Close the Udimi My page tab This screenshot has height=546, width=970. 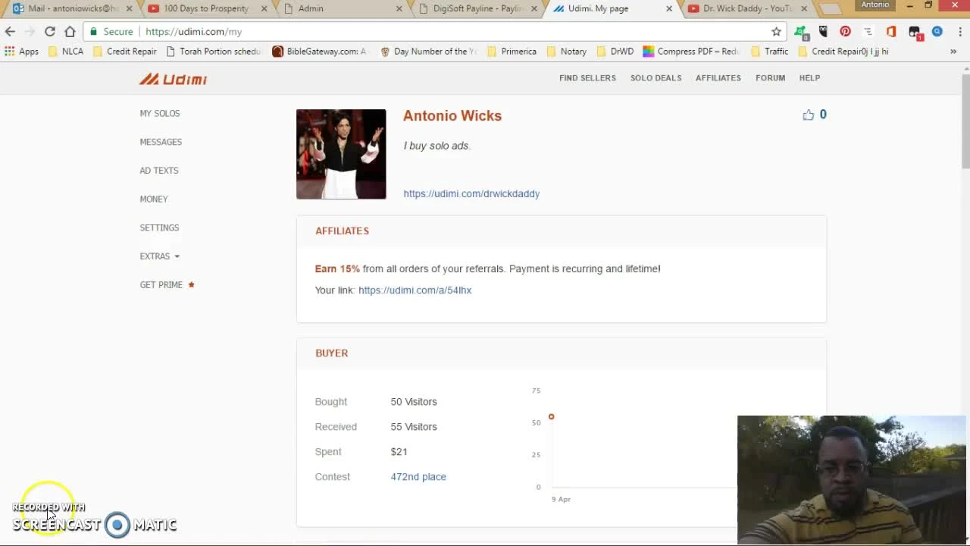coord(669,9)
